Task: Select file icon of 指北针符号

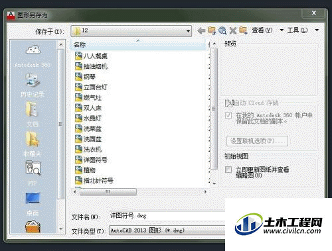Action: [78, 180]
